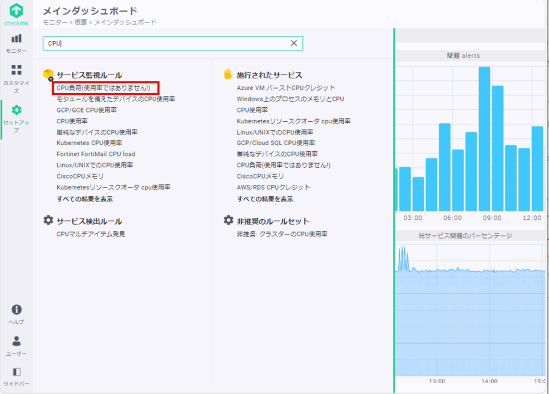
Task: Open Azure VM バーストCPUクレジット
Action: (286, 88)
